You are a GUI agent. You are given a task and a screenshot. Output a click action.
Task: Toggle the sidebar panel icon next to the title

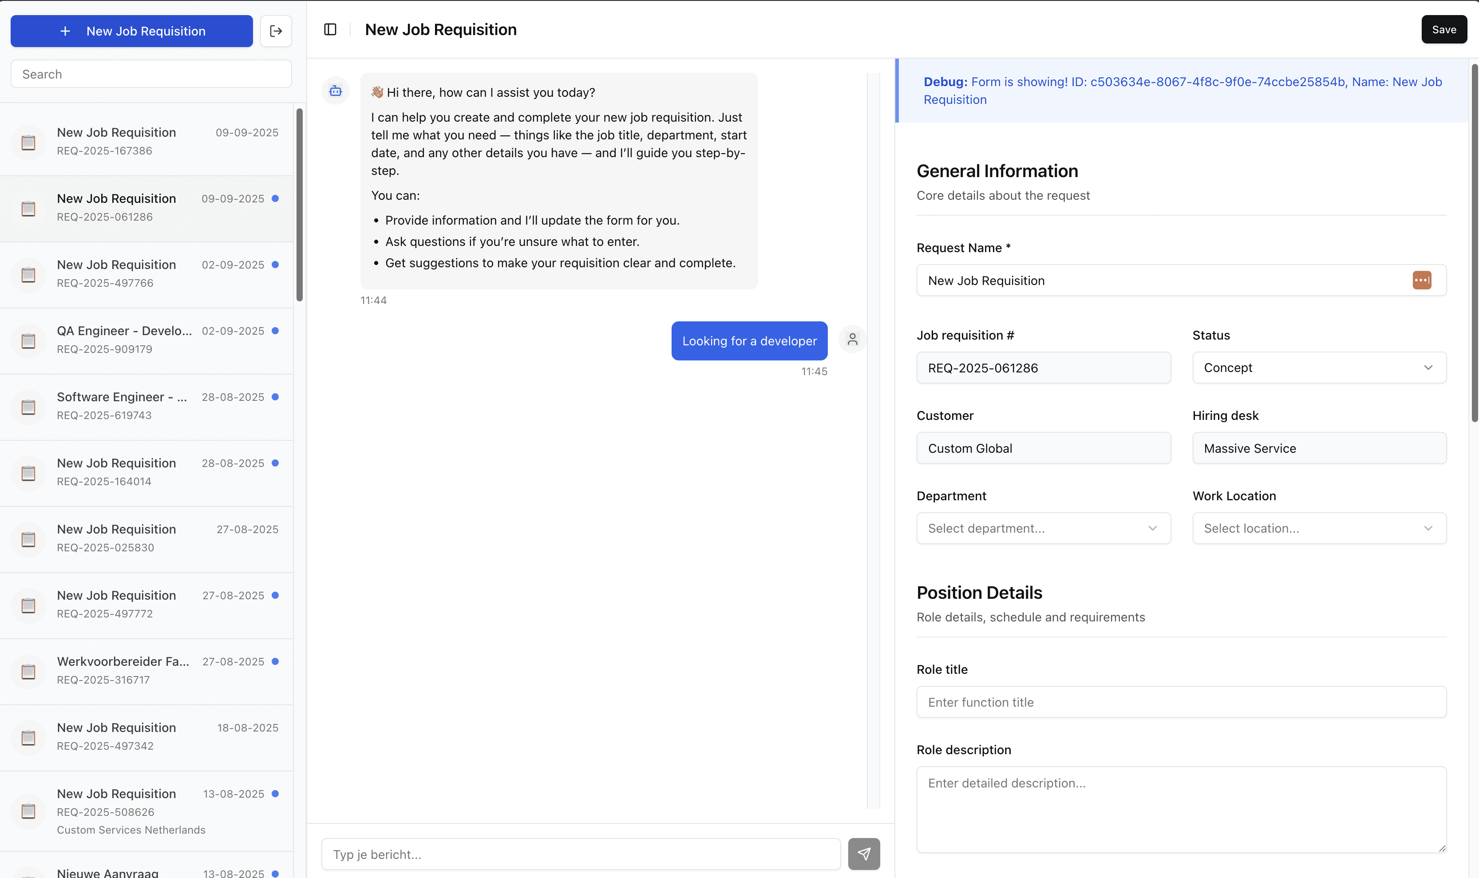click(330, 29)
